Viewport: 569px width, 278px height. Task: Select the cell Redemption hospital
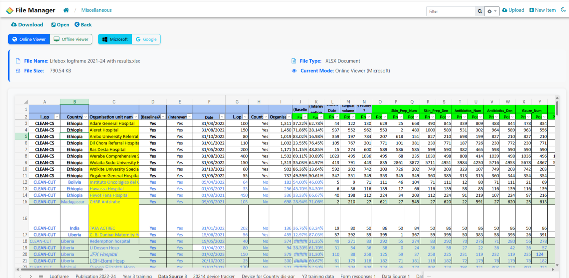pyautogui.click(x=114, y=241)
